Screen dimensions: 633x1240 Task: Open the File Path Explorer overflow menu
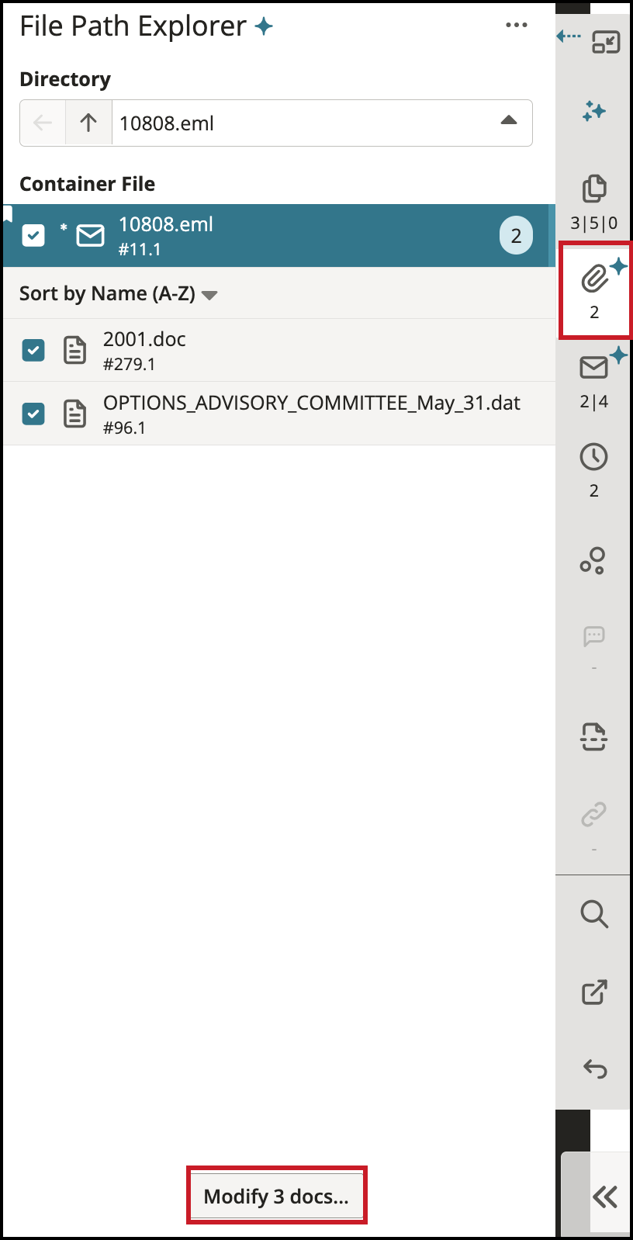point(516,25)
